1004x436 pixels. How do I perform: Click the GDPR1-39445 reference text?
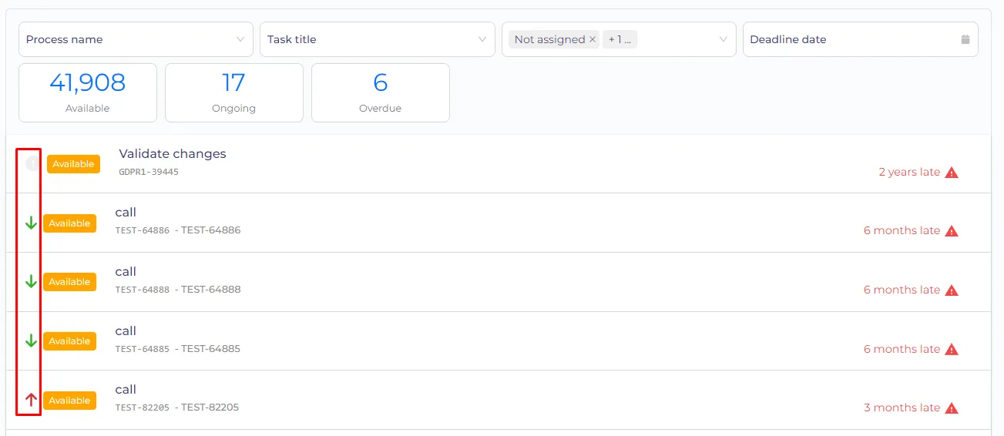point(149,172)
